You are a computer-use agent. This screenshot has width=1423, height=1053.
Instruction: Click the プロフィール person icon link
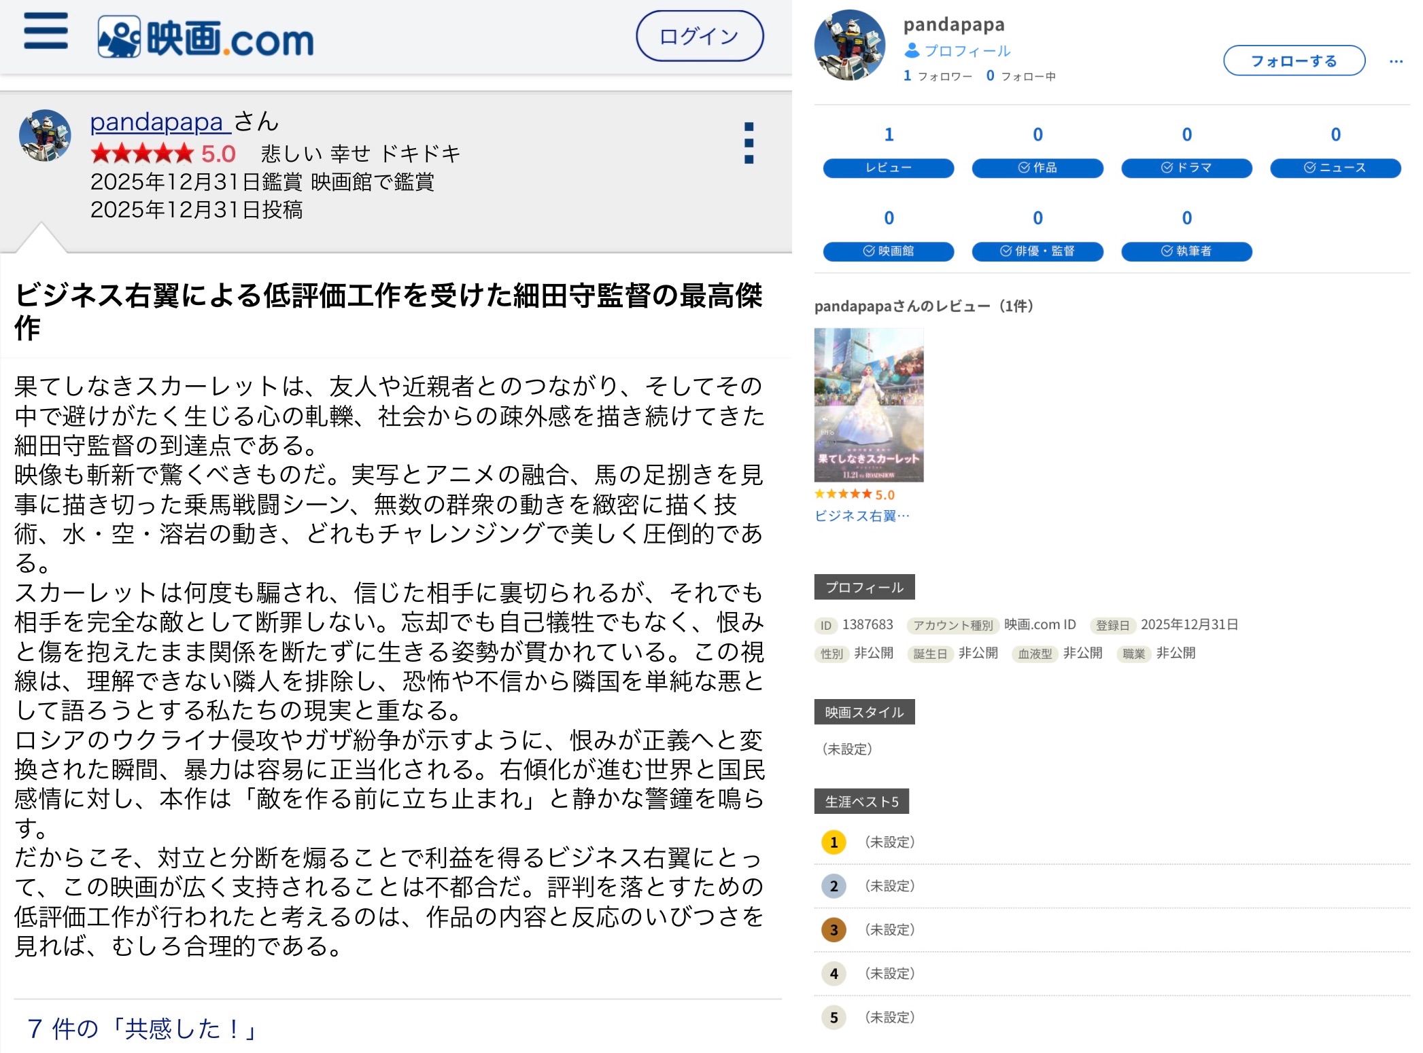957,51
